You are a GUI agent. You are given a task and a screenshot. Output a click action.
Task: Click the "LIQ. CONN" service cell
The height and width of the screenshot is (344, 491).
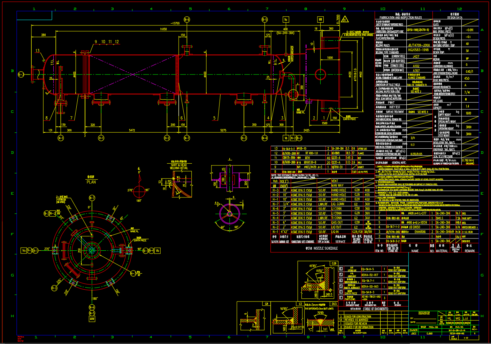[x=337, y=204]
